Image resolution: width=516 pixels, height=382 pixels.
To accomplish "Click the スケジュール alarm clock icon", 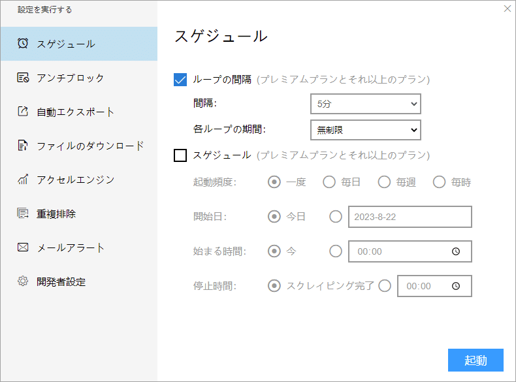I will click(x=23, y=44).
